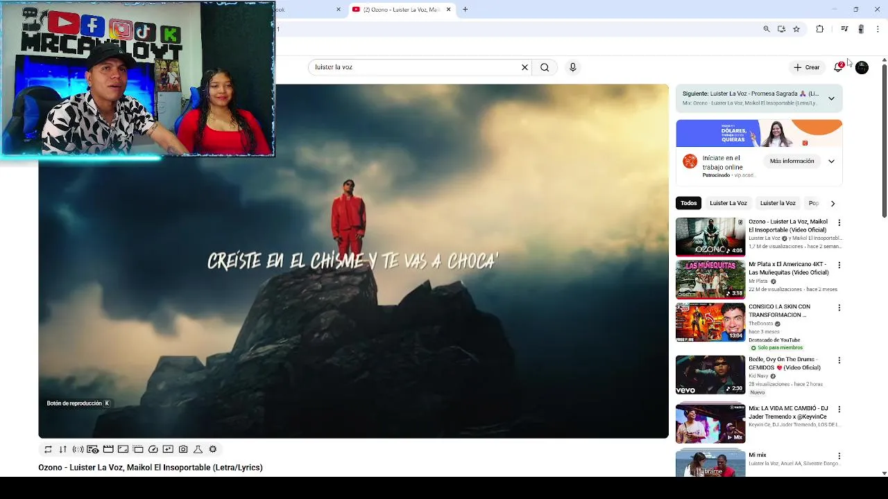Open options for Mi mix item

point(839,456)
